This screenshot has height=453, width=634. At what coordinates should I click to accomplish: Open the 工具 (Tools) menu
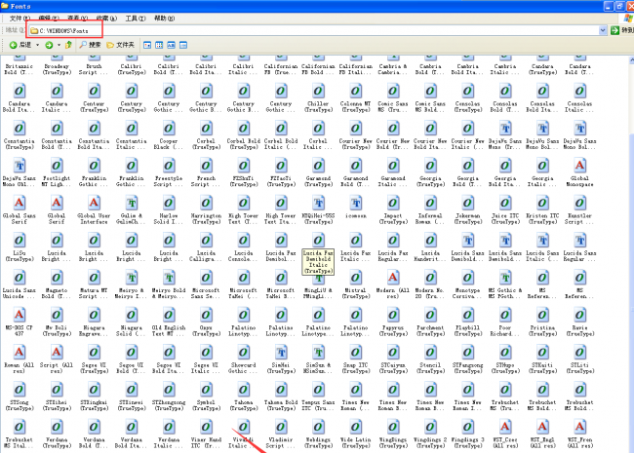click(x=136, y=19)
